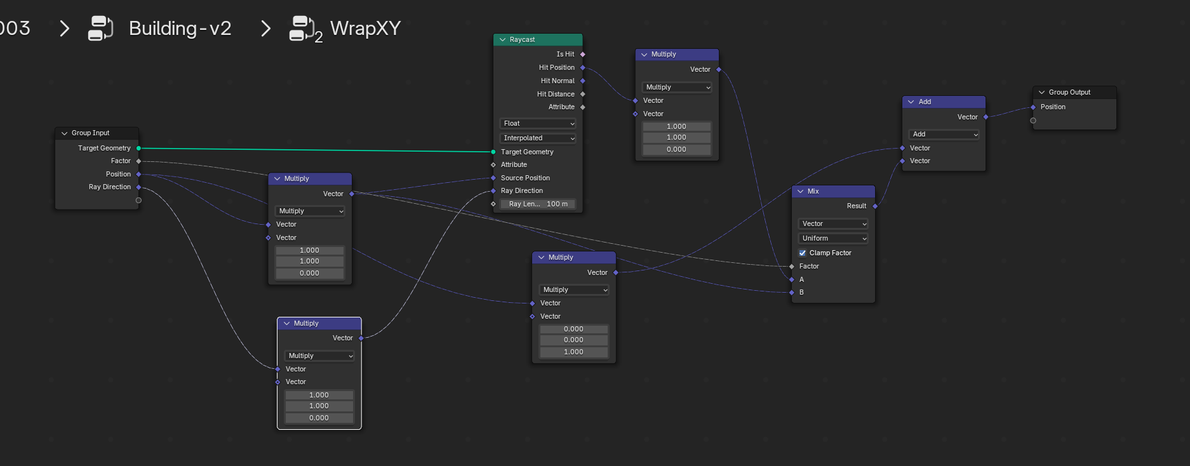Viewport: 1190px width, 466px height.
Task: Collapse the Raycast node
Action: (x=503, y=40)
